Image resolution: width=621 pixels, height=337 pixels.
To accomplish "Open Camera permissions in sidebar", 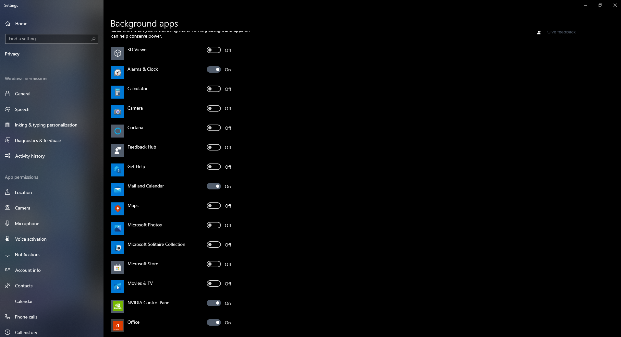I will pyautogui.click(x=52, y=208).
